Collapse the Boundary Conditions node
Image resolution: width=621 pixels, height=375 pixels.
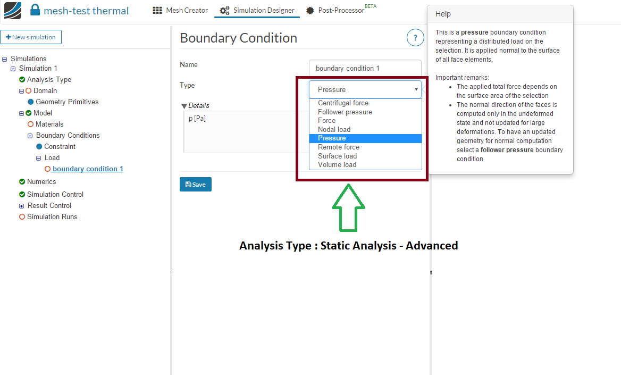(30, 136)
